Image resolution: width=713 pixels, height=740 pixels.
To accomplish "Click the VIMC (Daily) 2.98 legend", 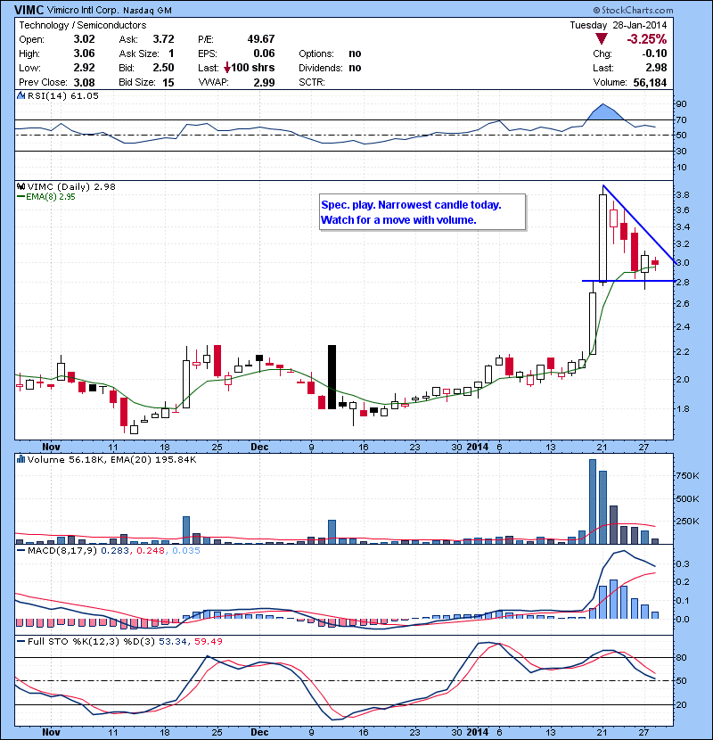I will pyautogui.click(x=71, y=186).
